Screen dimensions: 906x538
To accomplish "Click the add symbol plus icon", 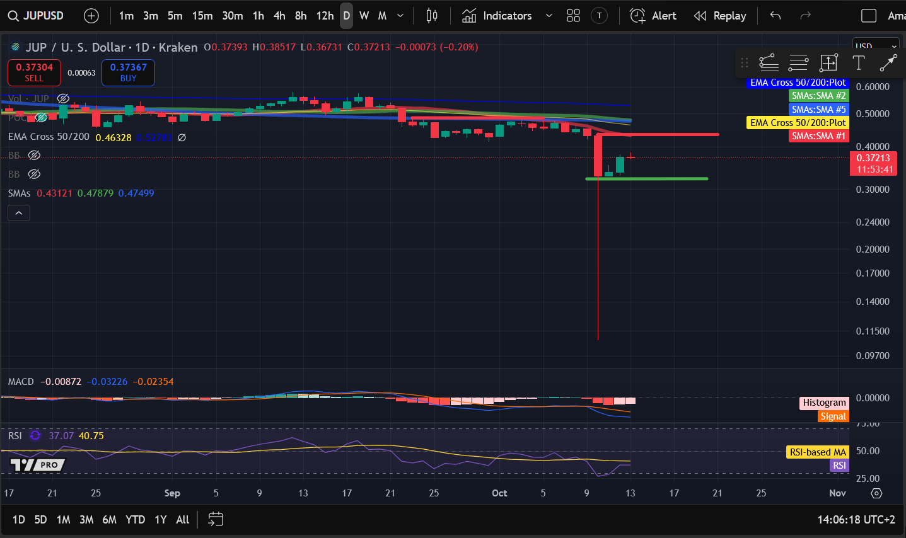I will 91,16.
